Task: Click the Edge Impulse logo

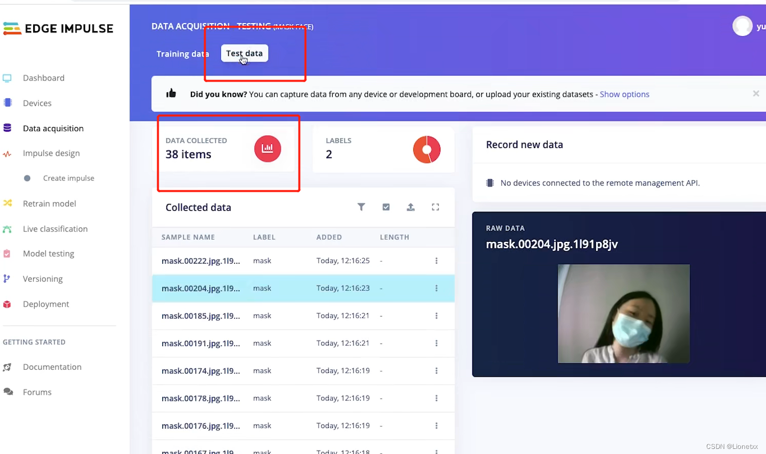Action: coord(58,29)
